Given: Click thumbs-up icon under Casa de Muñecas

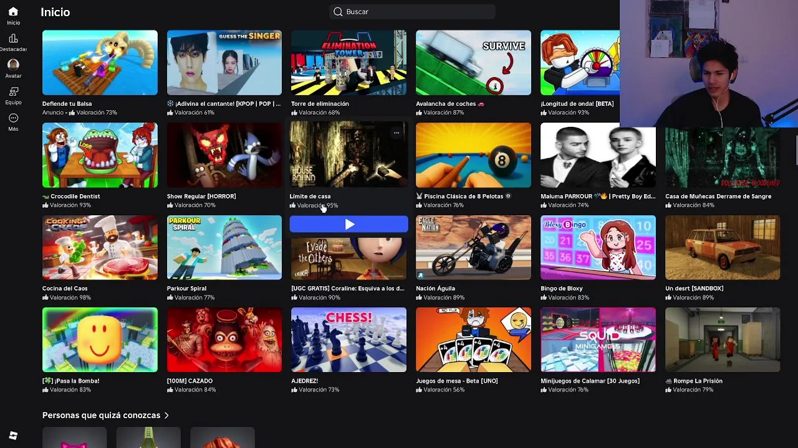Looking at the screenshot, I should (668, 205).
